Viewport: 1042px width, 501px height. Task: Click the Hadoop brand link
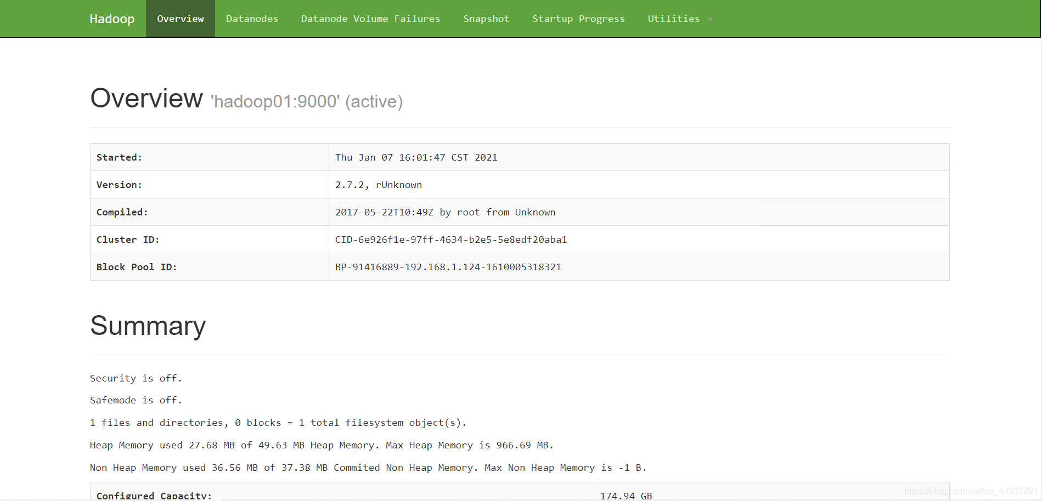112,19
